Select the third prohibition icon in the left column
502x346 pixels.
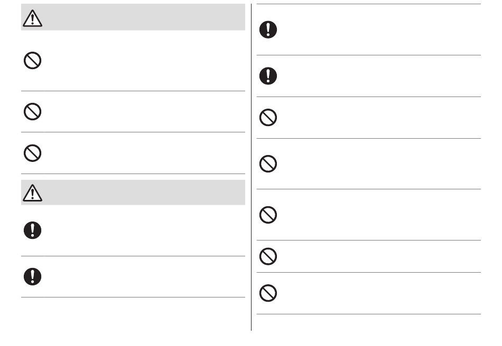pyautogui.click(x=32, y=153)
